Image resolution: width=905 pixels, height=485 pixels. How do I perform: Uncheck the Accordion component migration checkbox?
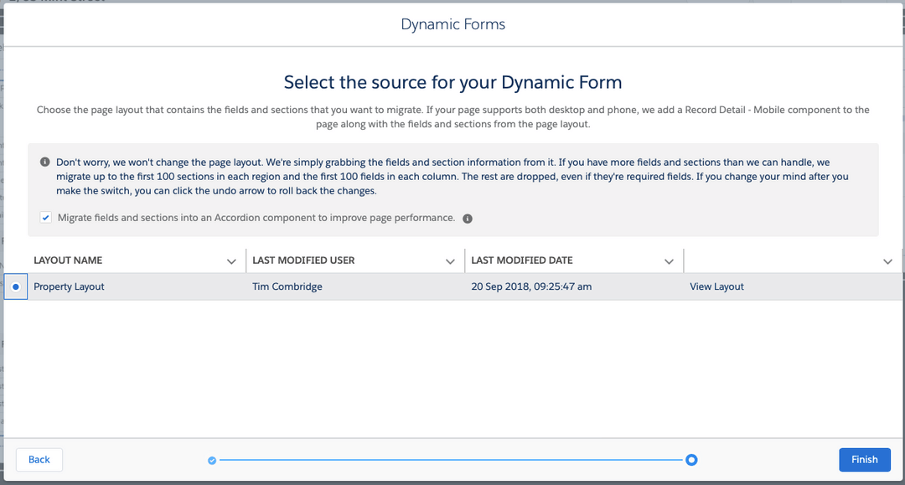pos(45,217)
